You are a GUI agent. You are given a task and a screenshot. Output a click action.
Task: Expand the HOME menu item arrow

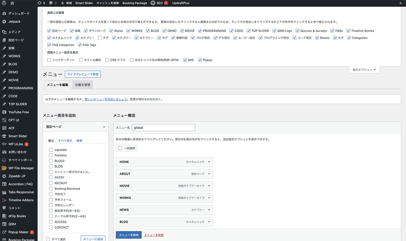click(x=209, y=162)
